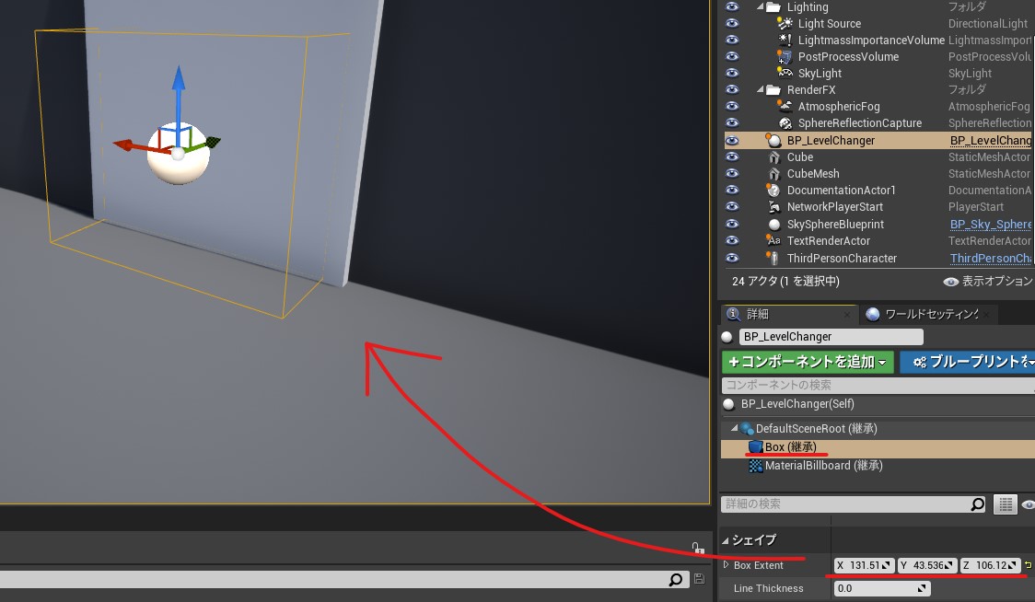1035x602 pixels.
Task: Click the ブループリント edit button
Action: point(968,362)
